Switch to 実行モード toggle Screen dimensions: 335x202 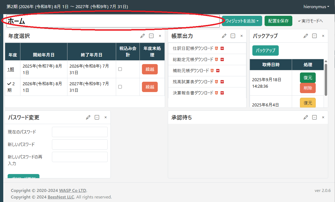point(310,21)
